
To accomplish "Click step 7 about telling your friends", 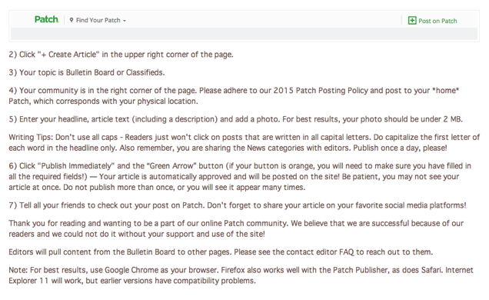I will [238, 205].
